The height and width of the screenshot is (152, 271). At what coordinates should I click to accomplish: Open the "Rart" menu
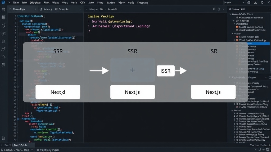pos(47,3)
